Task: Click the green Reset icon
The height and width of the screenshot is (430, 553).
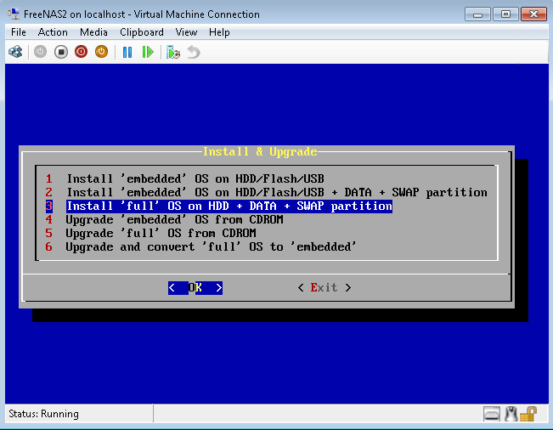Action: 148,52
